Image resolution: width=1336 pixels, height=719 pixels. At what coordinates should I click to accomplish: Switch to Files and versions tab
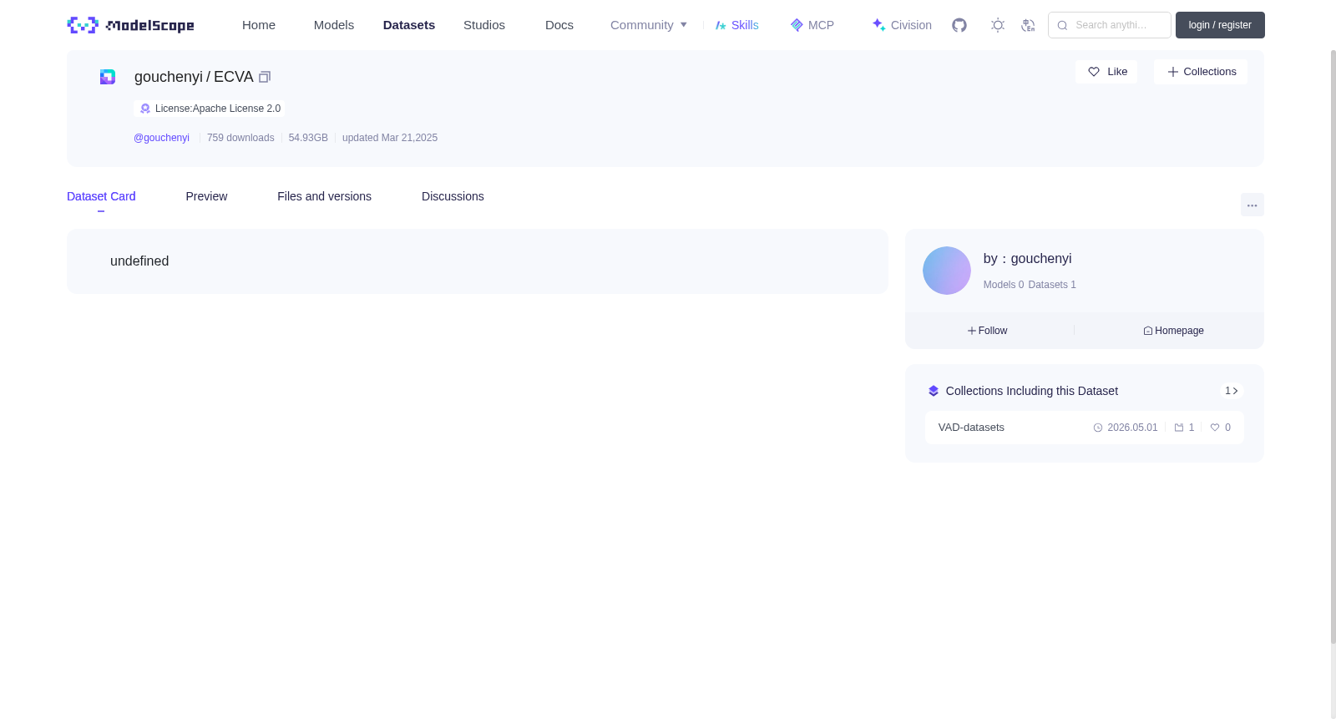coord(324,196)
